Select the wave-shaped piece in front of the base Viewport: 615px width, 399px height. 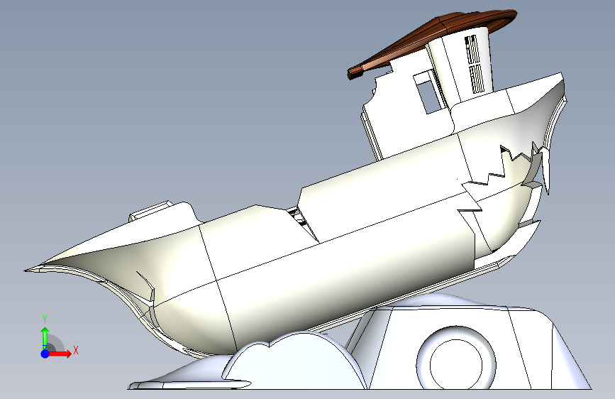click(x=294, y=361)
